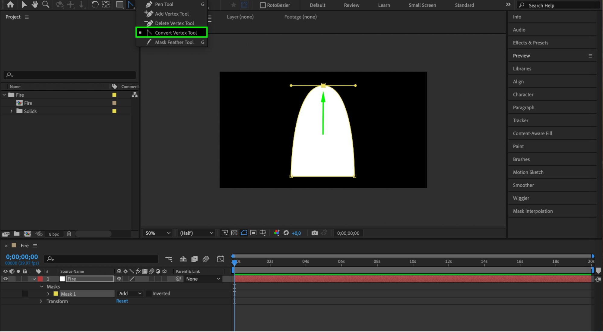Click Reset next to Transform
The height and width of the screenshot is (332, 603).
122,301
